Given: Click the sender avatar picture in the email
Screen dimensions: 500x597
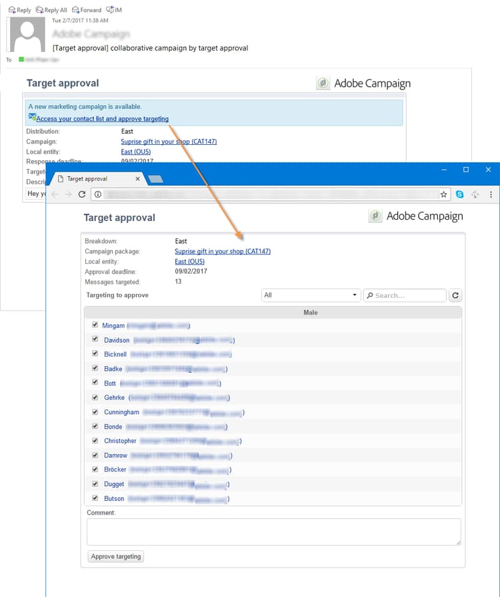Looking at the screenshot, I should (27, 34).
